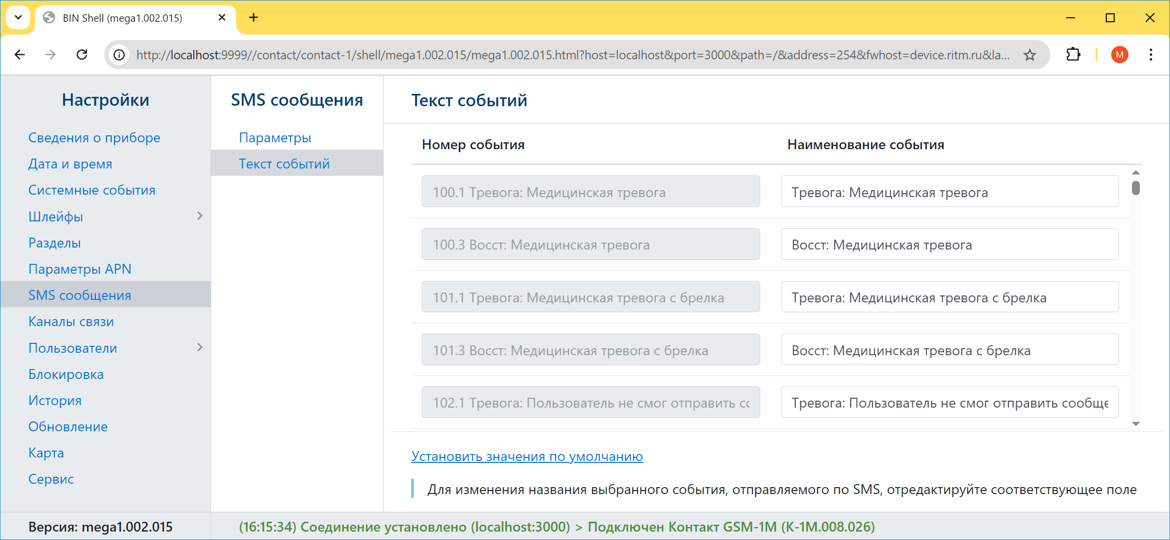
Task: Click the event list scrollbar thumb
Action: point(1136,188)
